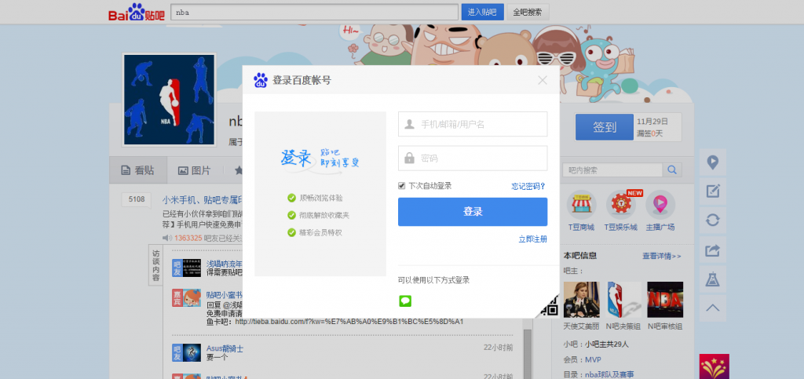The image size is (804, 379).
Task: Open the MVP member link
Action: click(x=594, y=359)
